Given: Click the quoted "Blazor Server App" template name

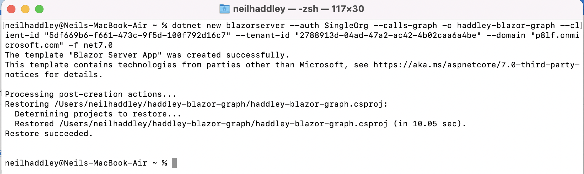Looking at the screenshot, I should pos(115,55).
